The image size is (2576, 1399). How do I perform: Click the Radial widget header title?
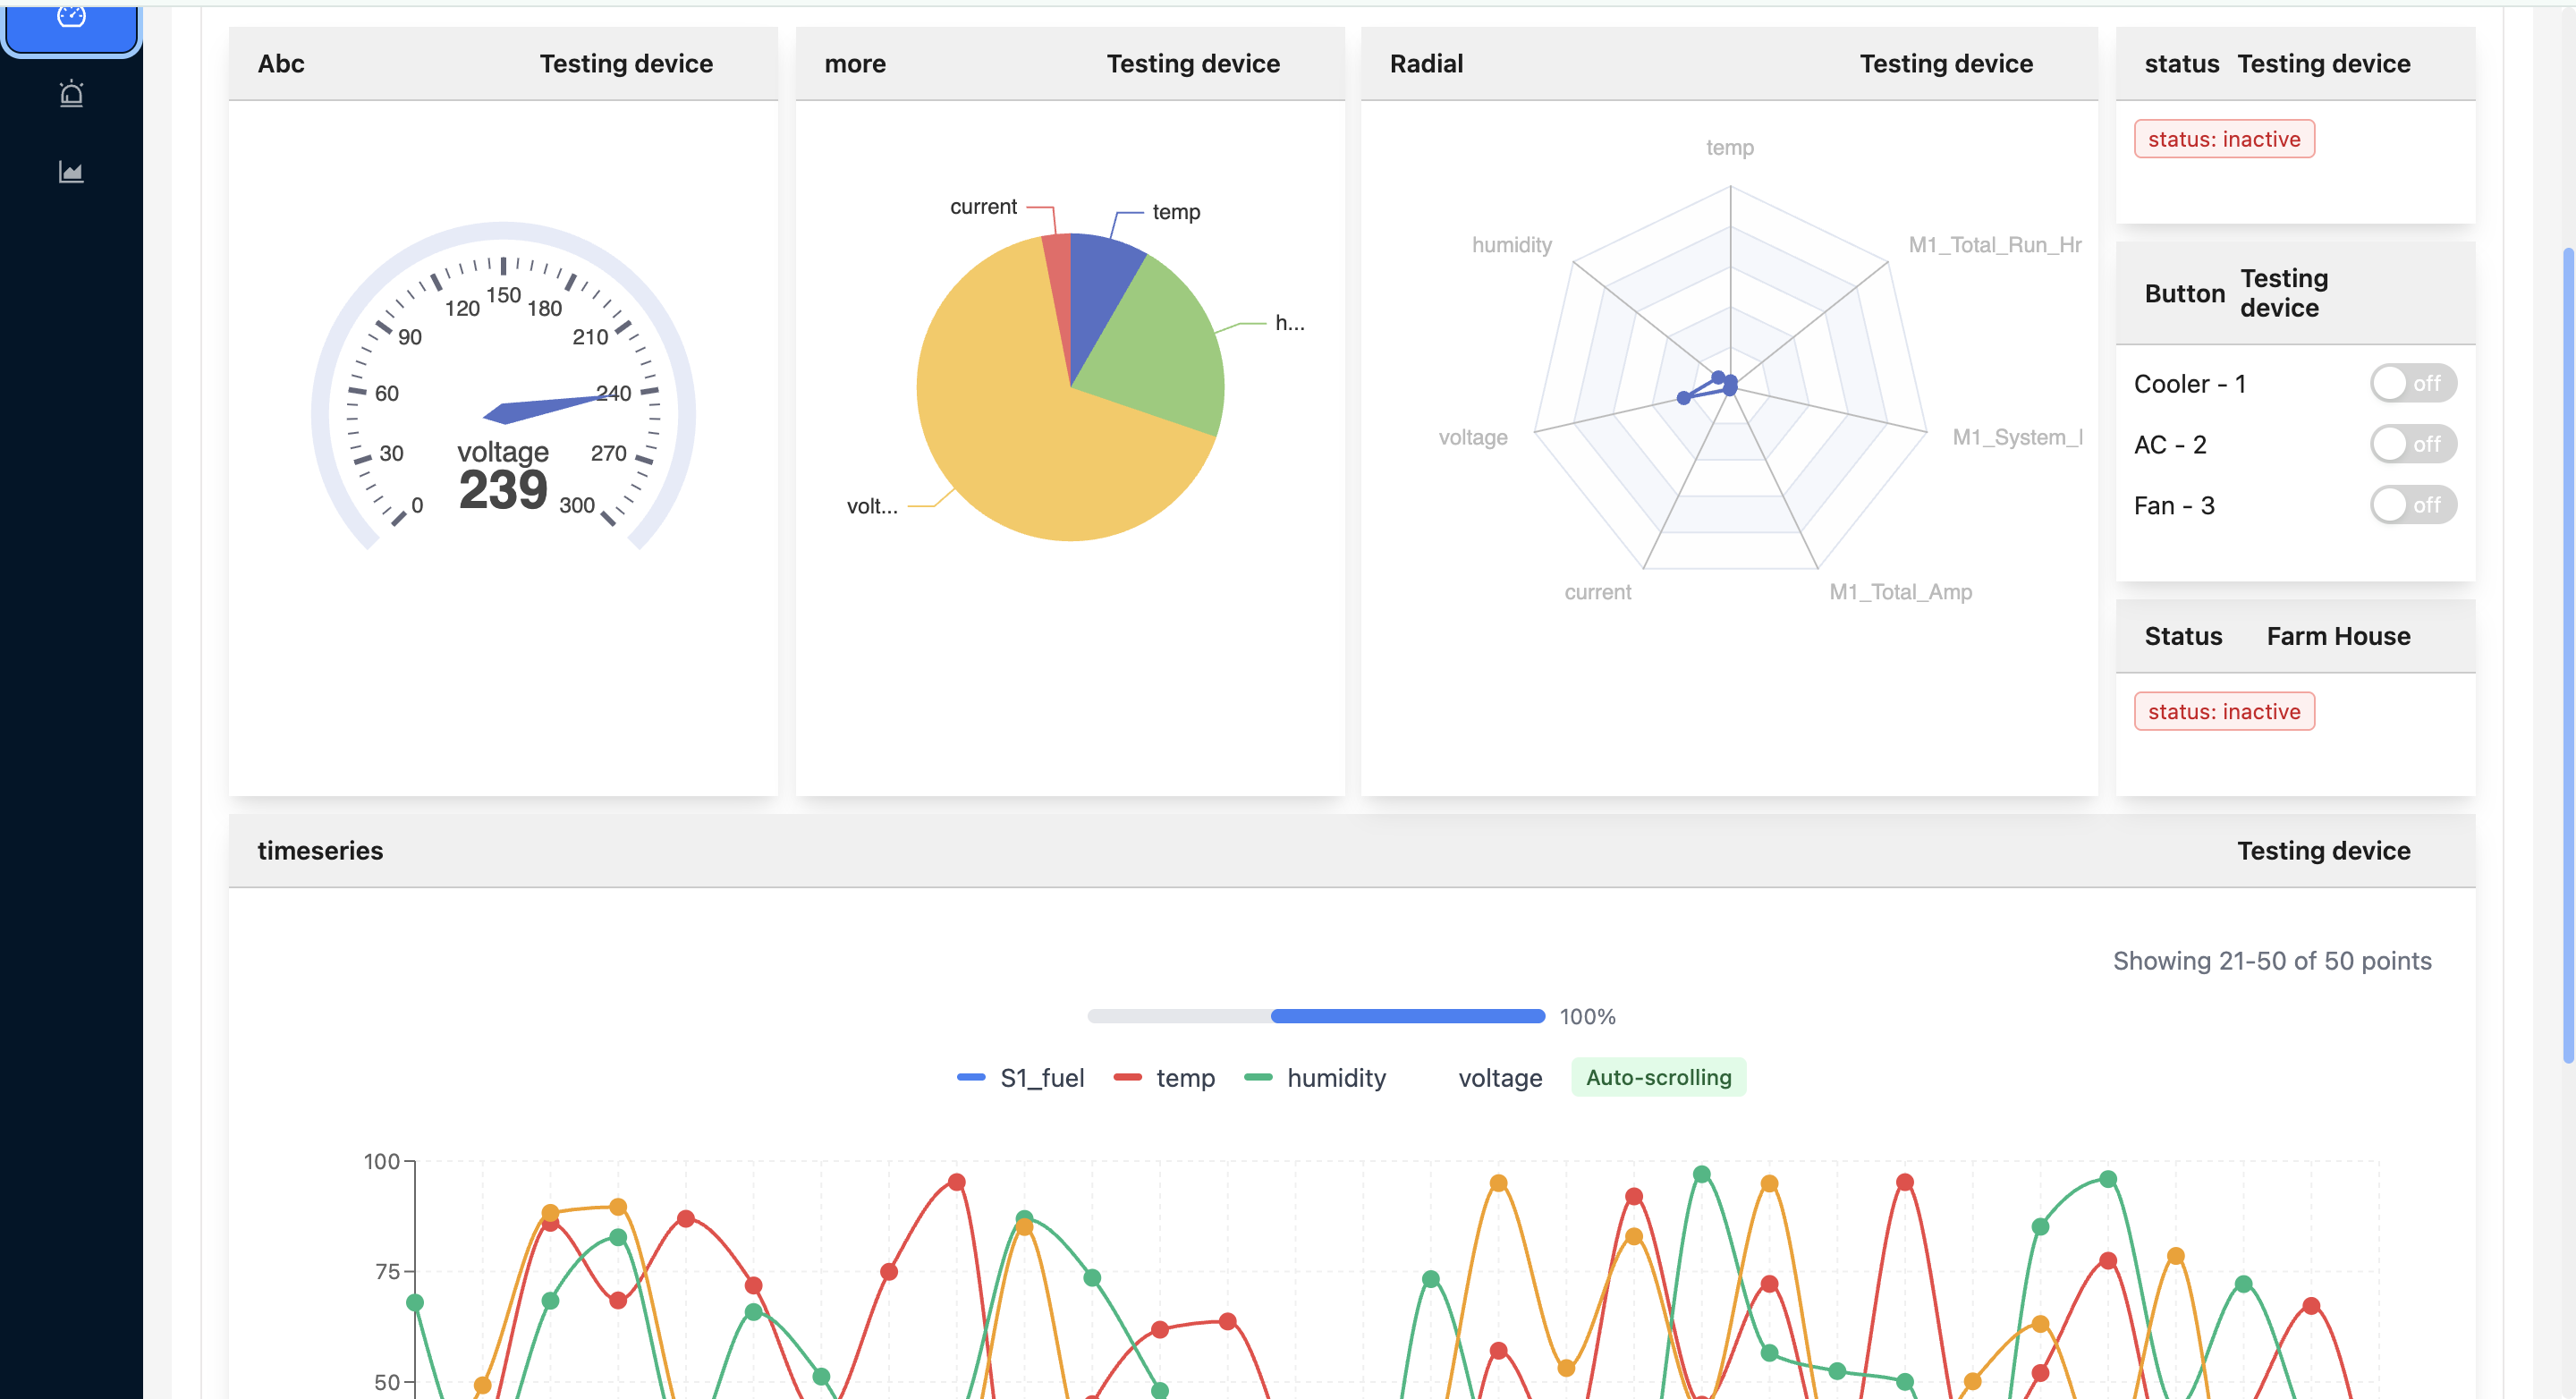pos(1426,64)
